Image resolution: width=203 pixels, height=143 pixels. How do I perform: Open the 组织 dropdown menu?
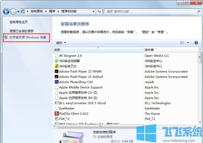point(61,43)
